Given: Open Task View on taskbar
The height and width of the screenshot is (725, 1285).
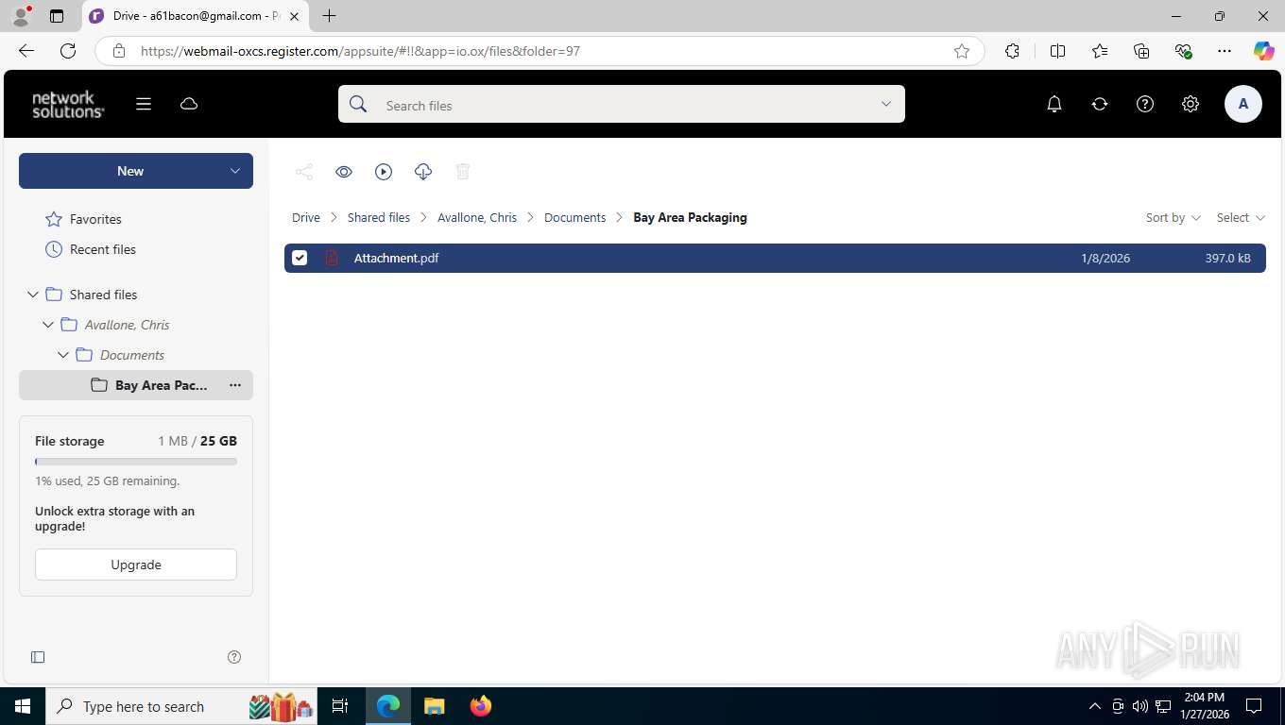Looking at the screenshot, I should point(340,706).
